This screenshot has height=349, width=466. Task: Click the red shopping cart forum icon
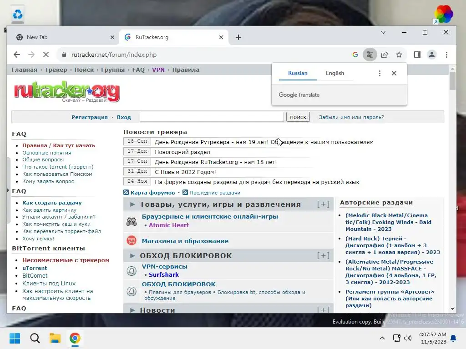tap(132, 240)
